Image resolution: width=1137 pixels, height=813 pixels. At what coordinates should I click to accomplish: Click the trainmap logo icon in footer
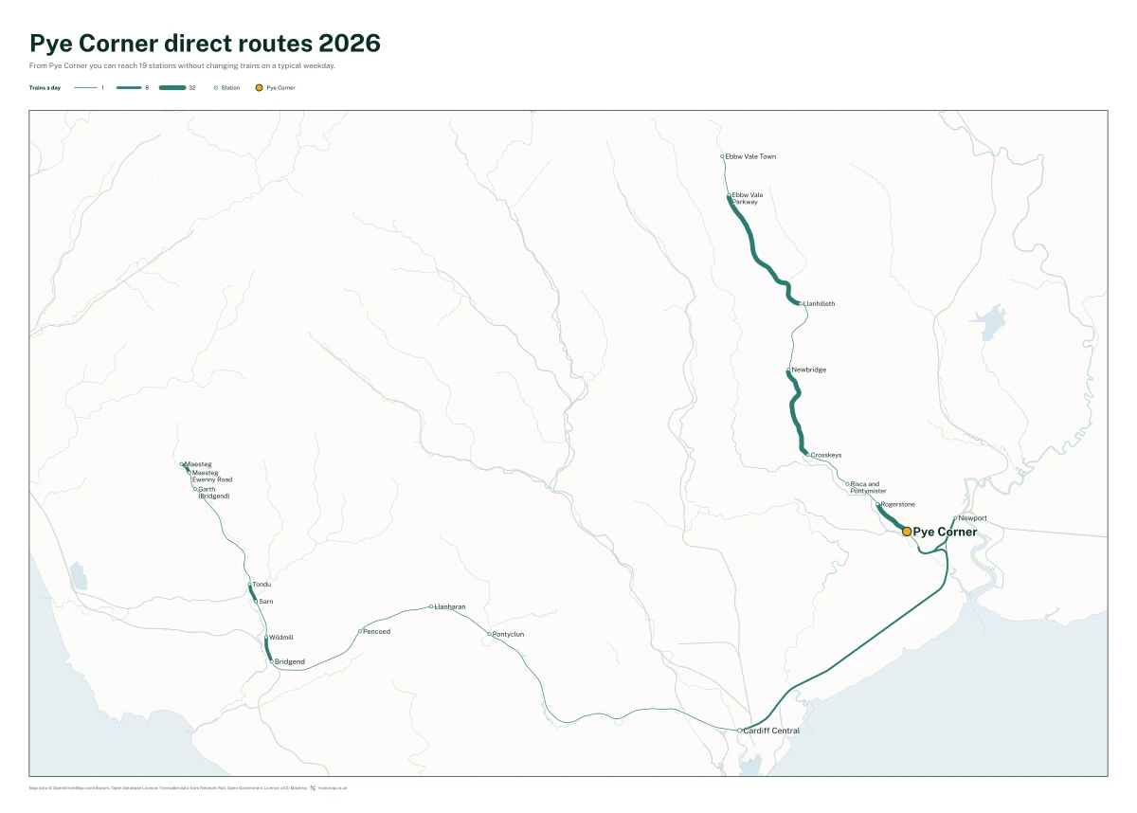coord(313,787)
